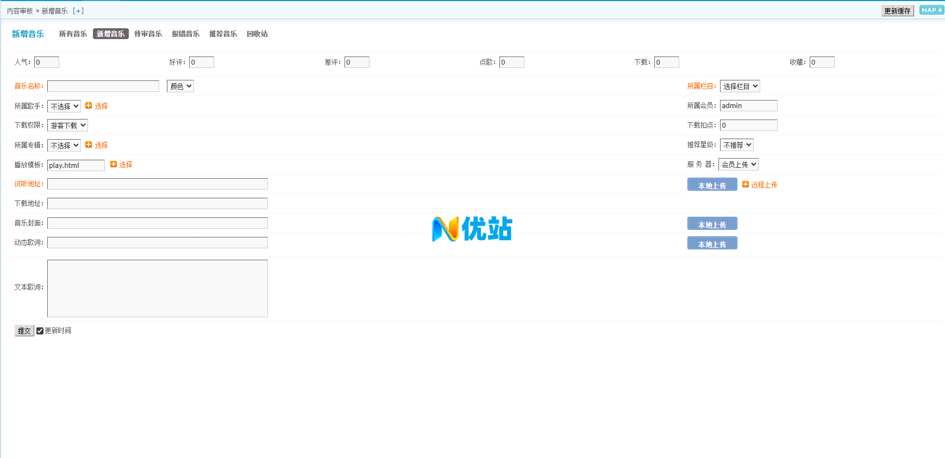Image resolution: width=945 pixels, height=458 pixels.
Task: Click the plus icon beside 所属歌手 选择
Action: [89, 106]
